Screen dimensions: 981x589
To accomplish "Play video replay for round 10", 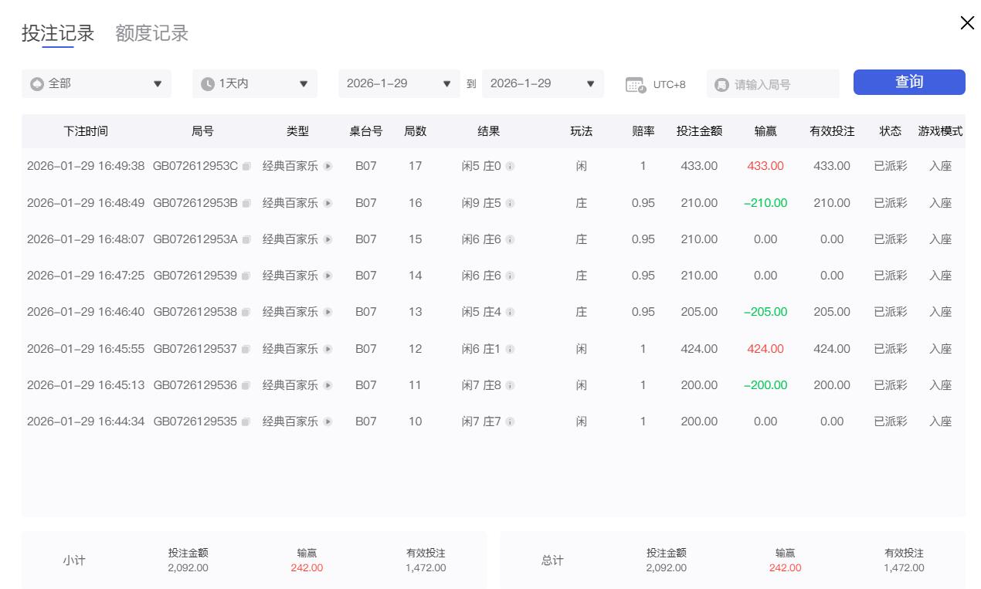I will (x=328, y=422).
